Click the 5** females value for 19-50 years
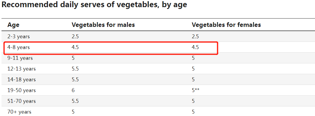315x116 pixels. 195,90
